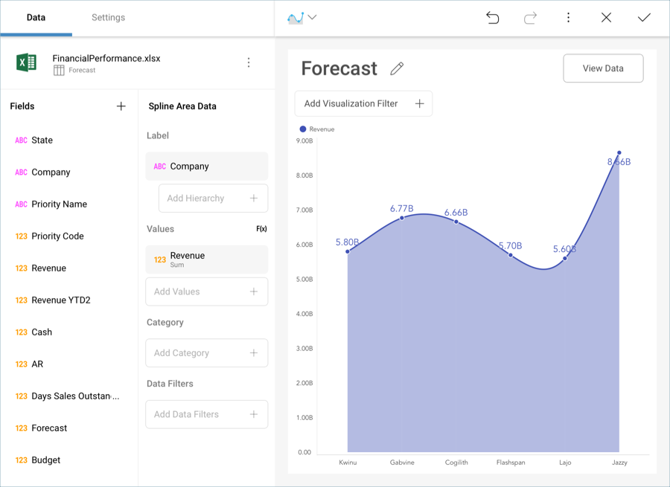Open the Company label field options
Viewport: 670px width, 487px height.
click(206, 167)
